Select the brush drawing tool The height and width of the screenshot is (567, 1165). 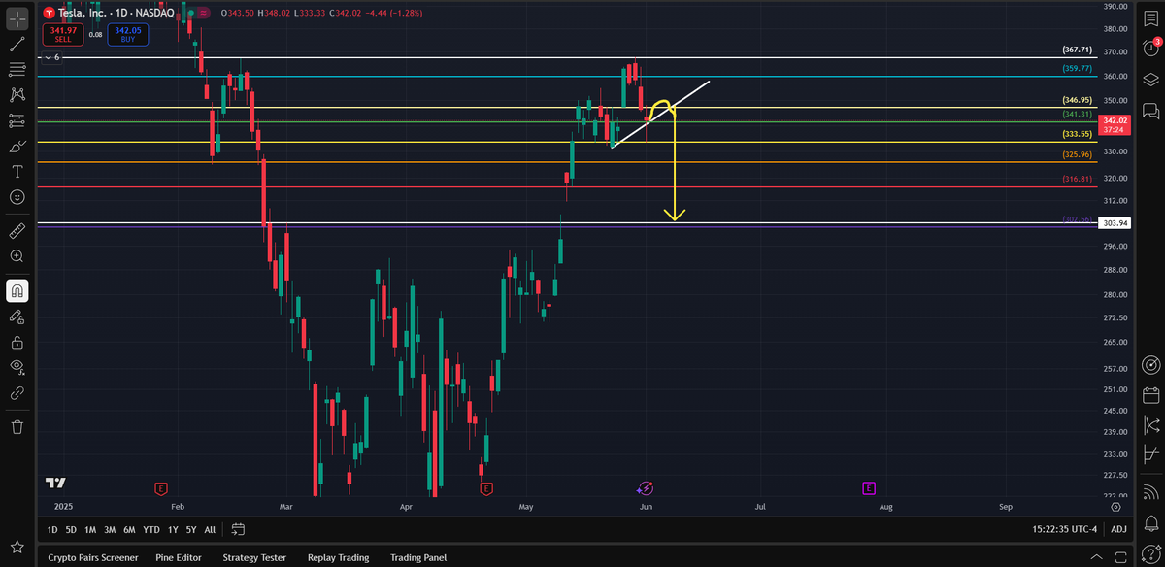(17, 146)
